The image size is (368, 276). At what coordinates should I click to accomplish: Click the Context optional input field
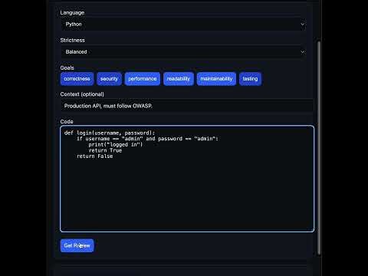(x=187, y=106)
